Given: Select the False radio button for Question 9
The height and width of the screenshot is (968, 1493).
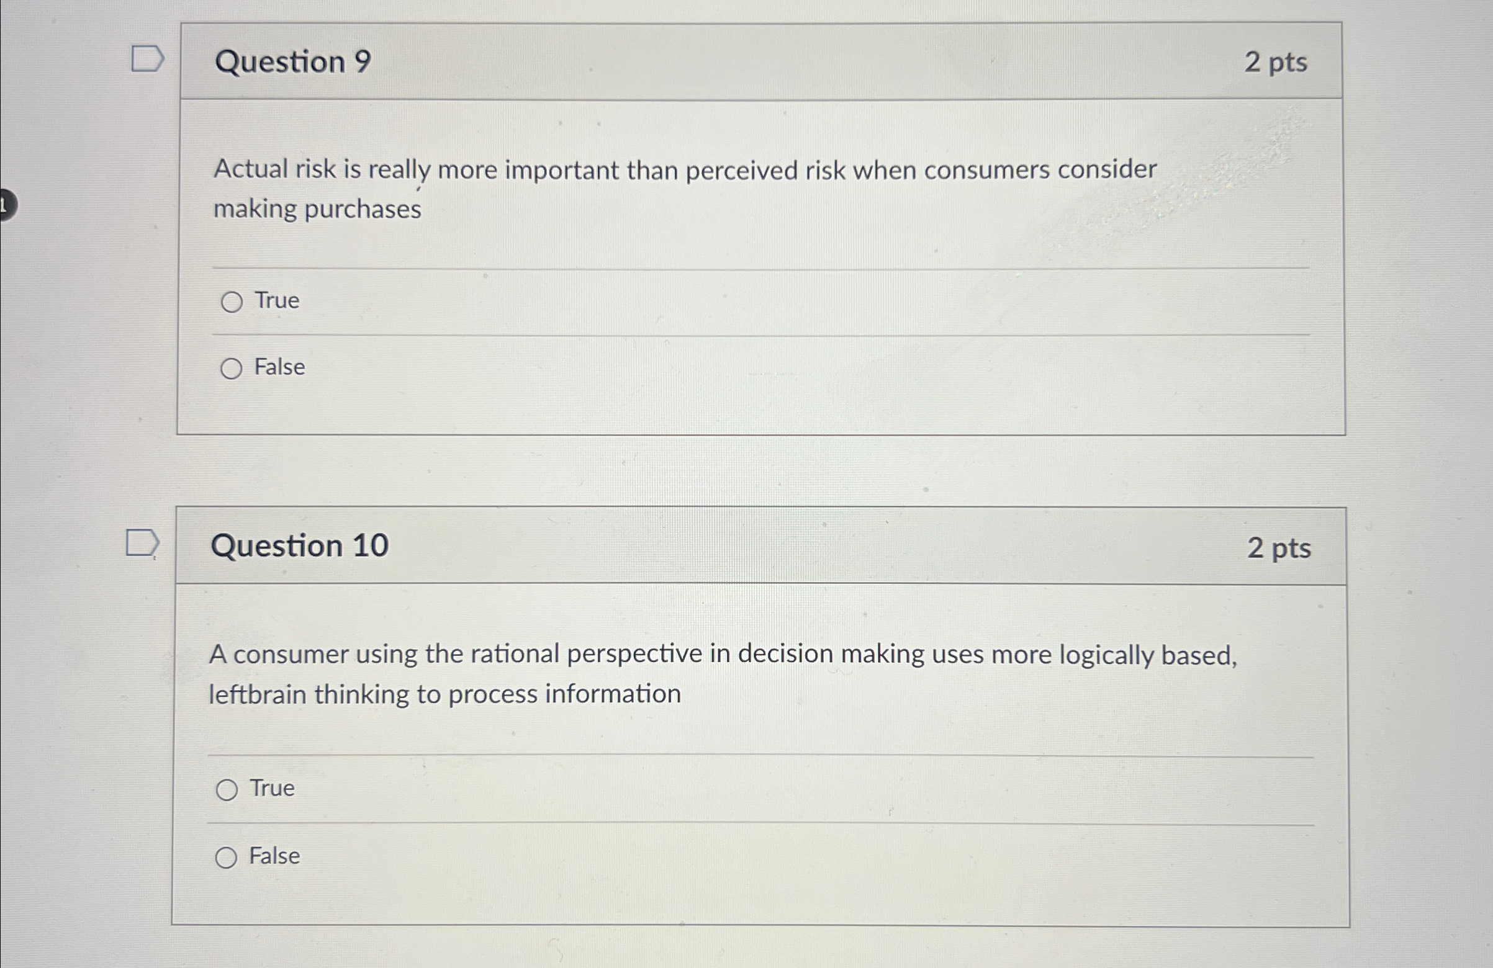Looking at the screenshot, I should (x=231, y=369).
